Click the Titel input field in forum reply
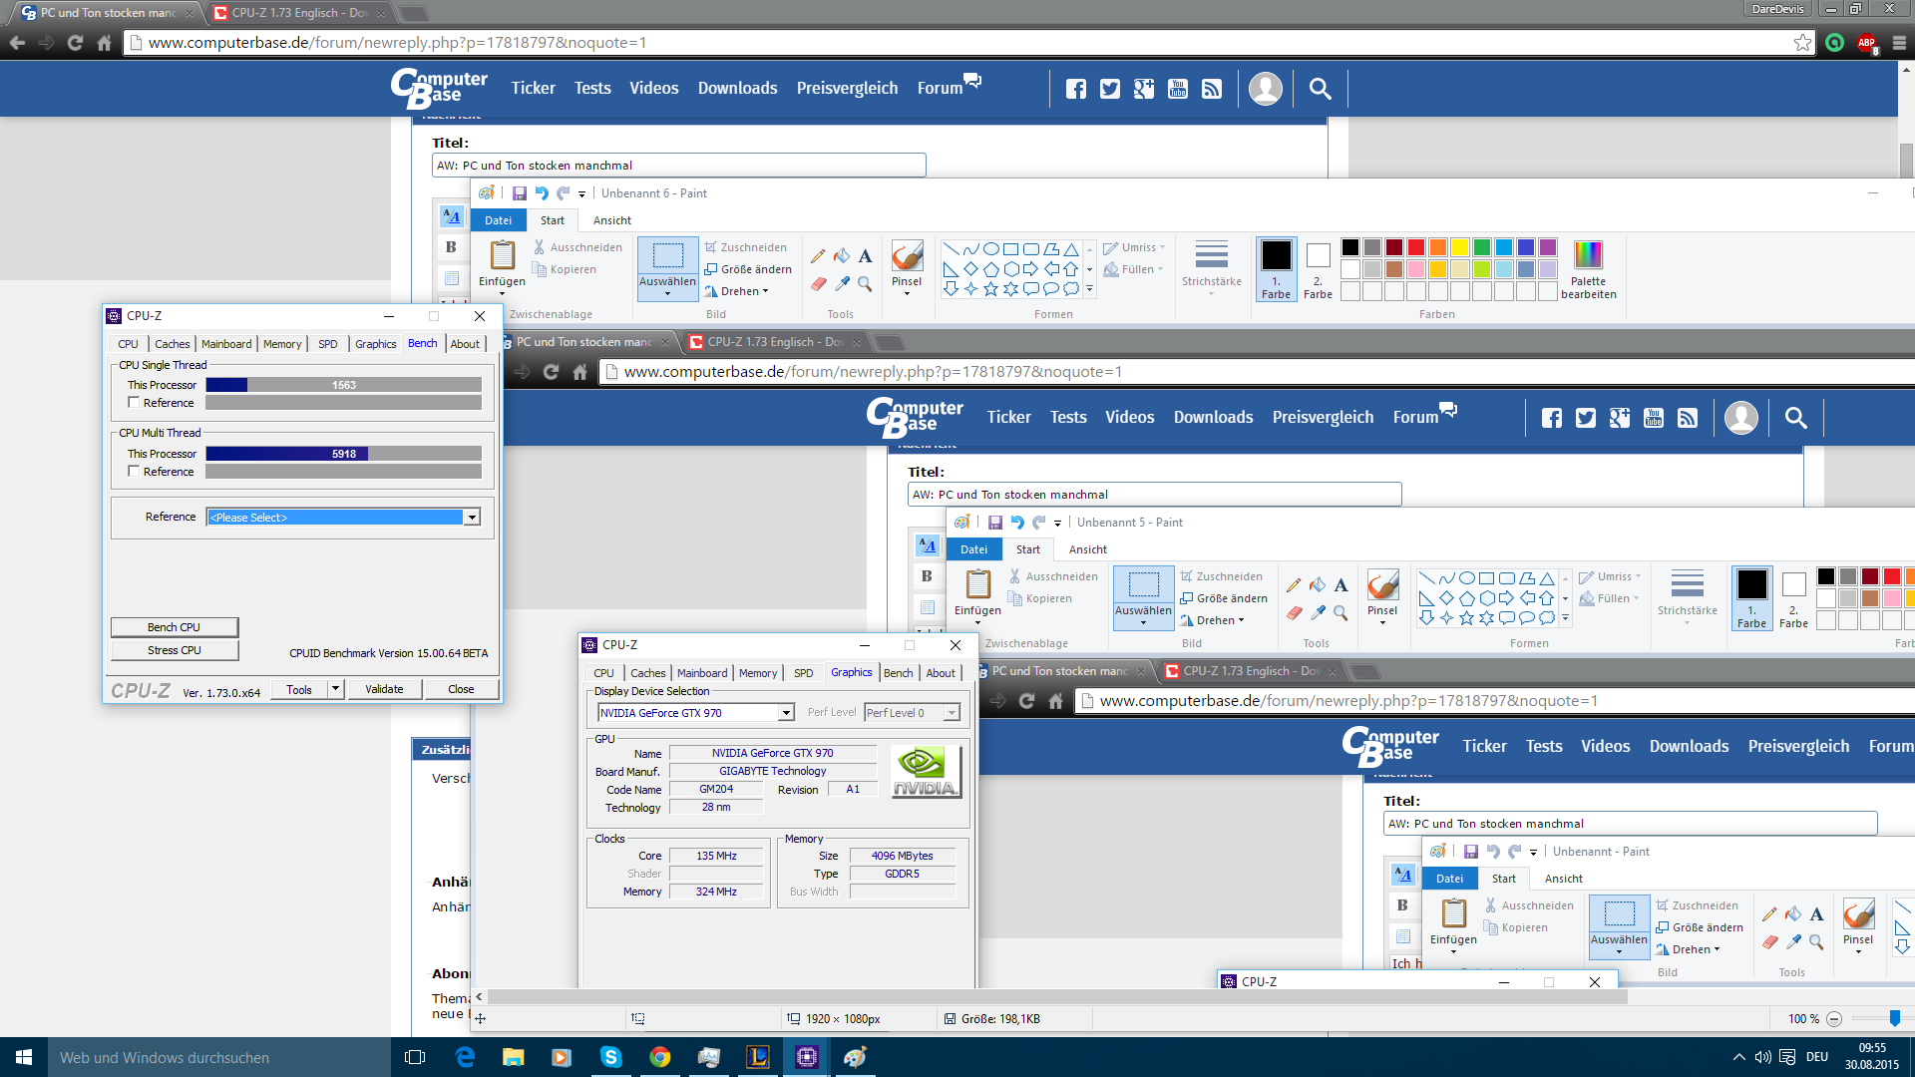The image size is (1915, 1077). pyautogui.click(x=678, y=166)
